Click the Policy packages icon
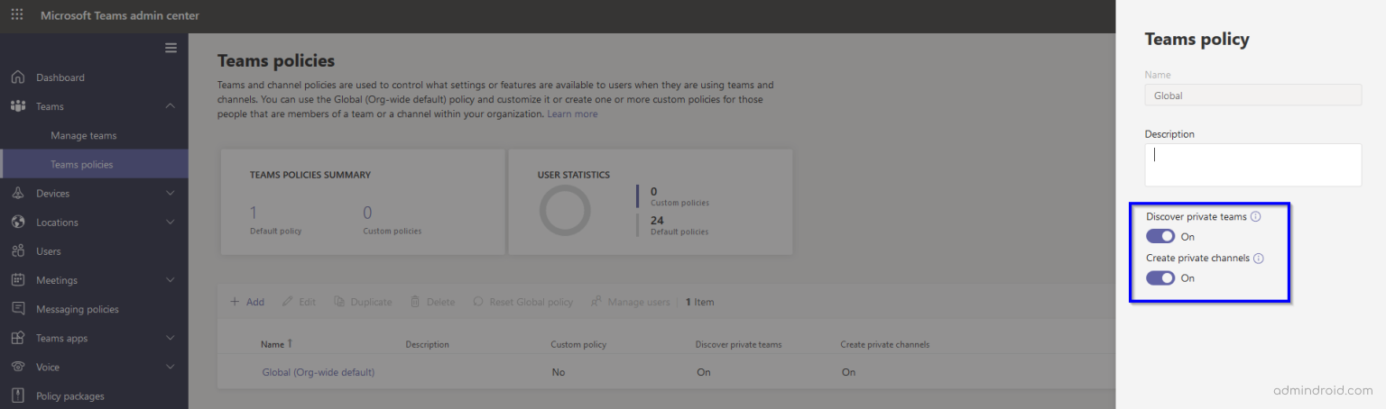 [18, 395]
